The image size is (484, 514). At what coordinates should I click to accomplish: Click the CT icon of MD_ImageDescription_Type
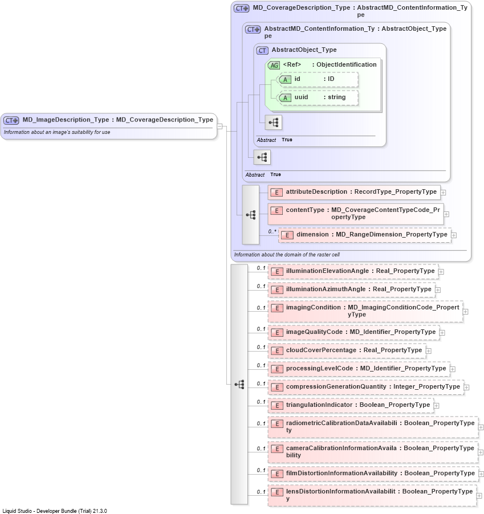coord(11,121)
